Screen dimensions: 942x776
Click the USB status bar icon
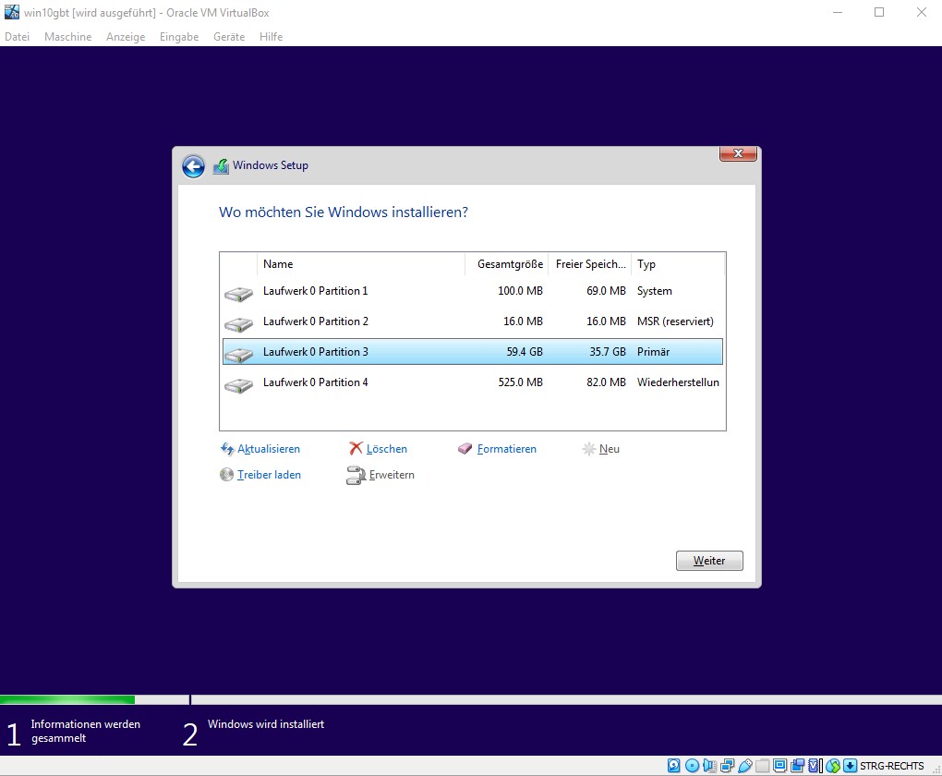coord(745,765)
